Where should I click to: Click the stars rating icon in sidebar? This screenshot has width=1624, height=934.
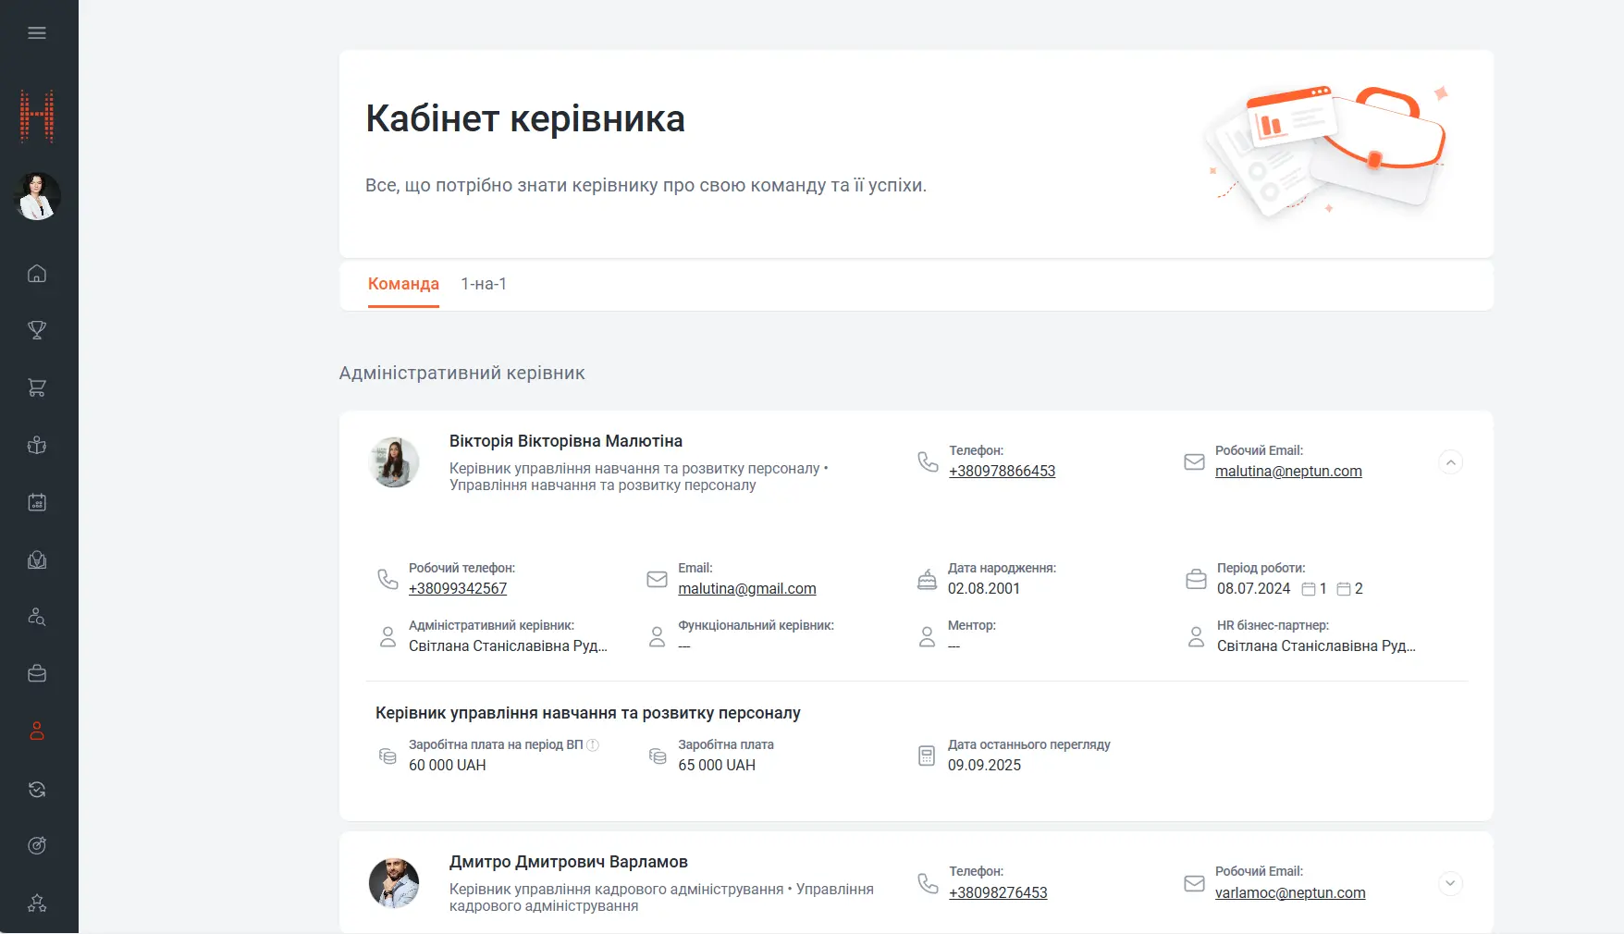(x=37, y=903)
